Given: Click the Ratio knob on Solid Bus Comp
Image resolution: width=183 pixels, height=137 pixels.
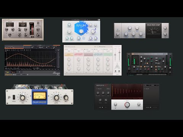Looking at the screenshot, I should (133, 34).
